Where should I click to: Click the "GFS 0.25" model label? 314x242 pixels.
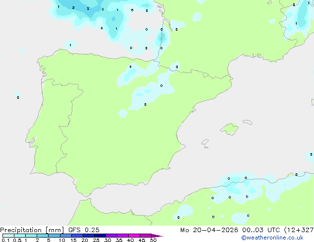point(84,230)
